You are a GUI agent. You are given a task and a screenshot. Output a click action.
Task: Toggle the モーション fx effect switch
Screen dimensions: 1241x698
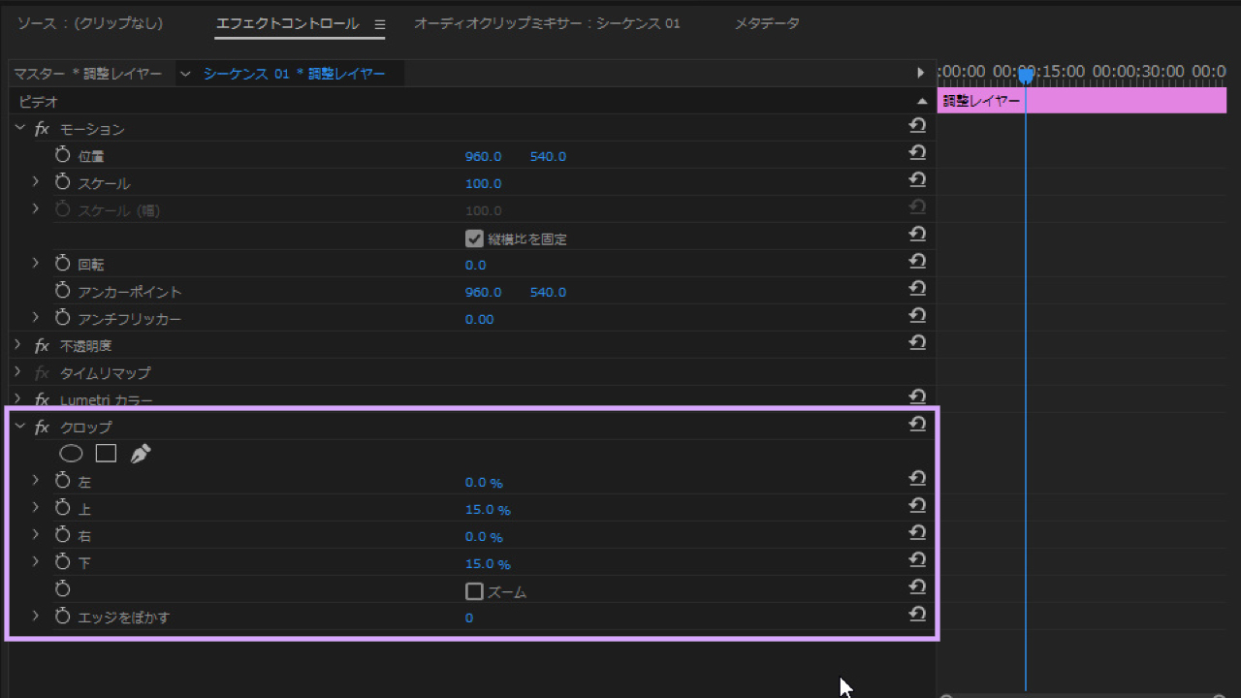click(x=42, y=129)
